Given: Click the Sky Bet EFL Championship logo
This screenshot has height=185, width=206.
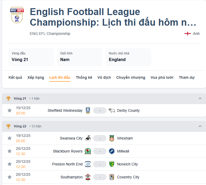Looking at the screenshot, I should click(x=17, y=15).
